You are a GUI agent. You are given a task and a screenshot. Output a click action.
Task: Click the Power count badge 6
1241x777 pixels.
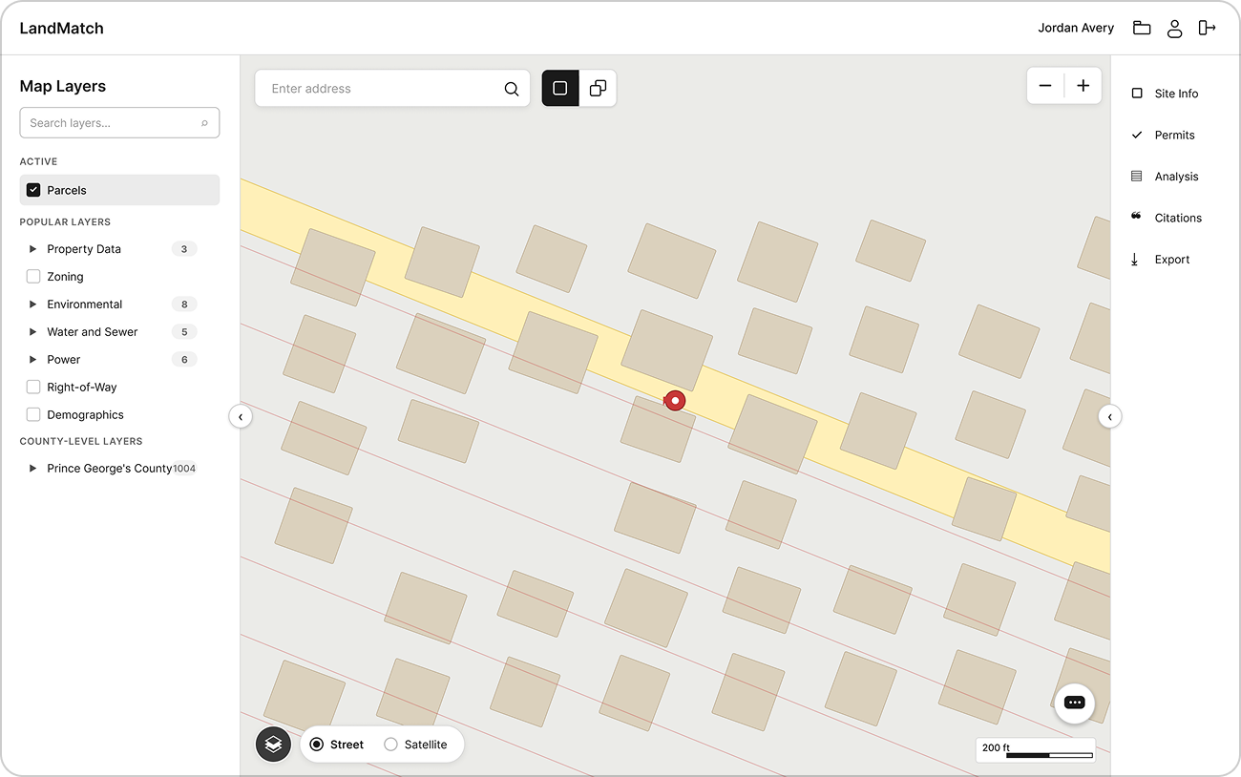pos(184,360)
